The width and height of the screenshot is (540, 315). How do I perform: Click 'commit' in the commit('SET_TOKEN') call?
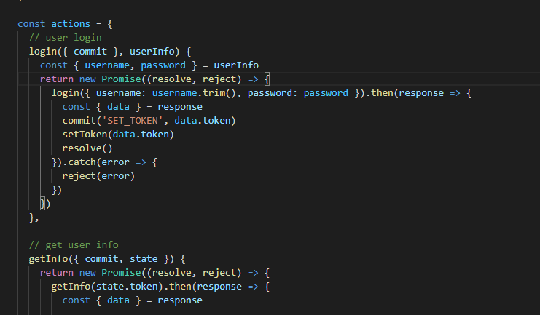(79, 121)
